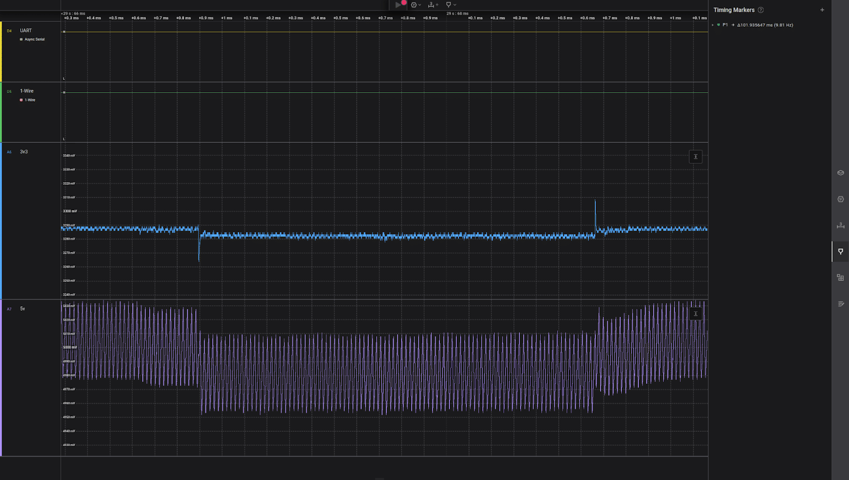Click the help icon beside Timing Markers
The width and height of the screenshot is (849, 480).
[x=761, y=10]
